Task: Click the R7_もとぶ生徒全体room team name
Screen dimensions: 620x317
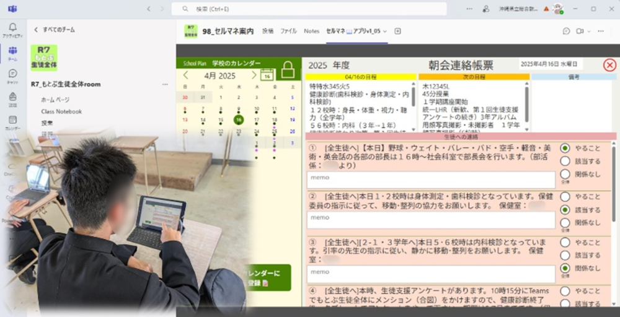Action: pos(66,84)
